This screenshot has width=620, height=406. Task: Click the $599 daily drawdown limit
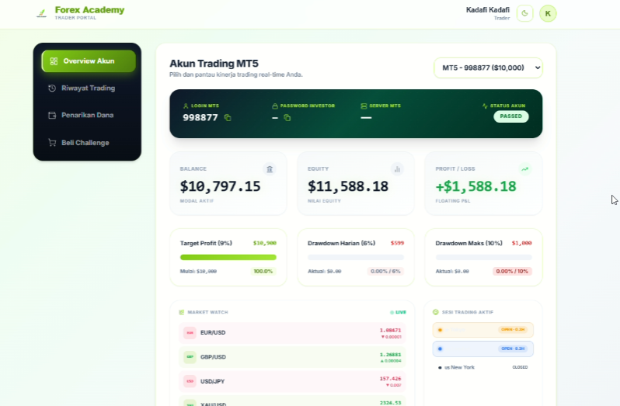coord(397,243)
